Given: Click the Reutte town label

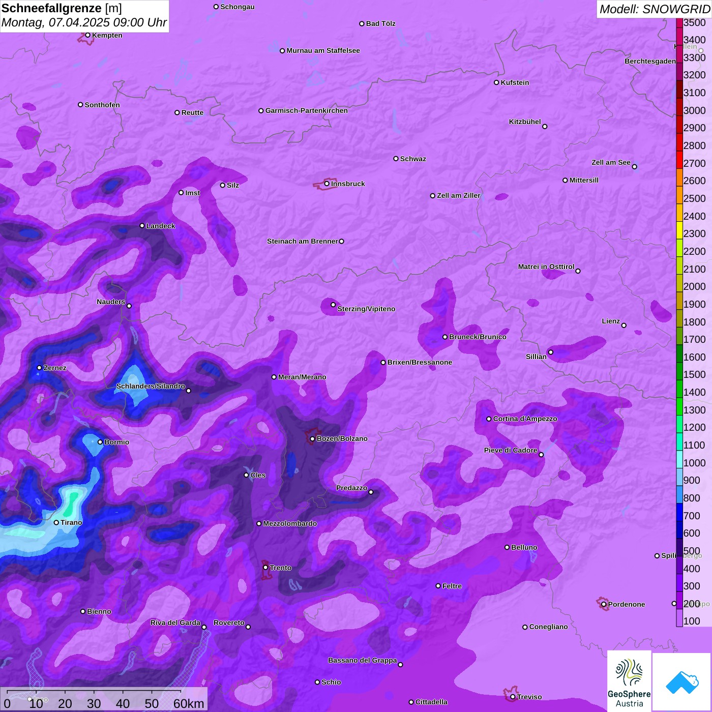Looking at the screenshot, I should pyautogui.click(x=192, y=112).
